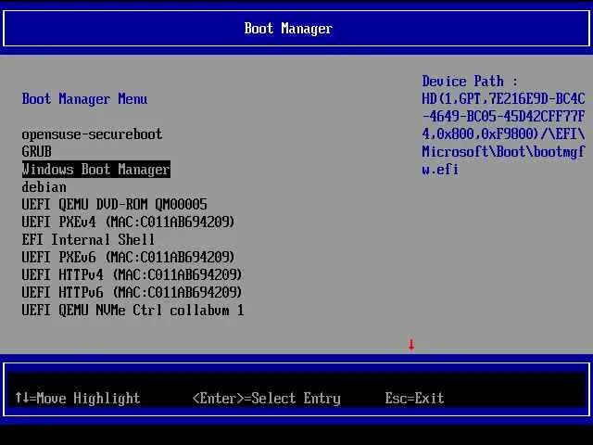Boot from UEFI QEMU DVD-ROM QM00005

coord(114,205)
